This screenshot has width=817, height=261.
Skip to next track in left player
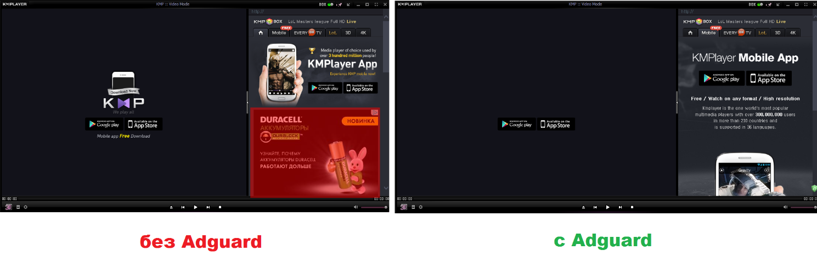pos(208,207)
